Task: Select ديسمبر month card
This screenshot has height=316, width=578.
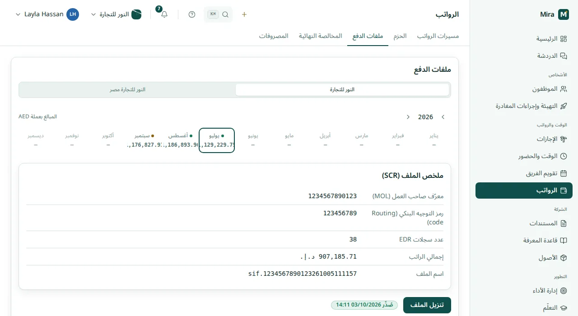Action: (36, 140)
